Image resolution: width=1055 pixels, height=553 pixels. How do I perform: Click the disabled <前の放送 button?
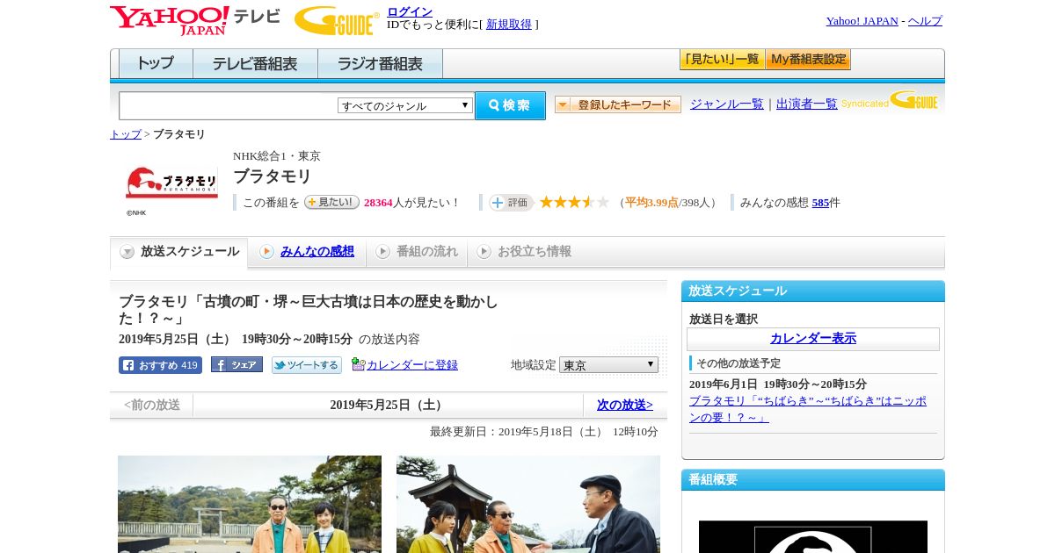[152, 405]
